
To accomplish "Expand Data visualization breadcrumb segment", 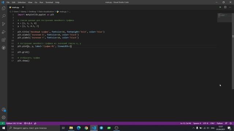I will (x=46, y=12).
